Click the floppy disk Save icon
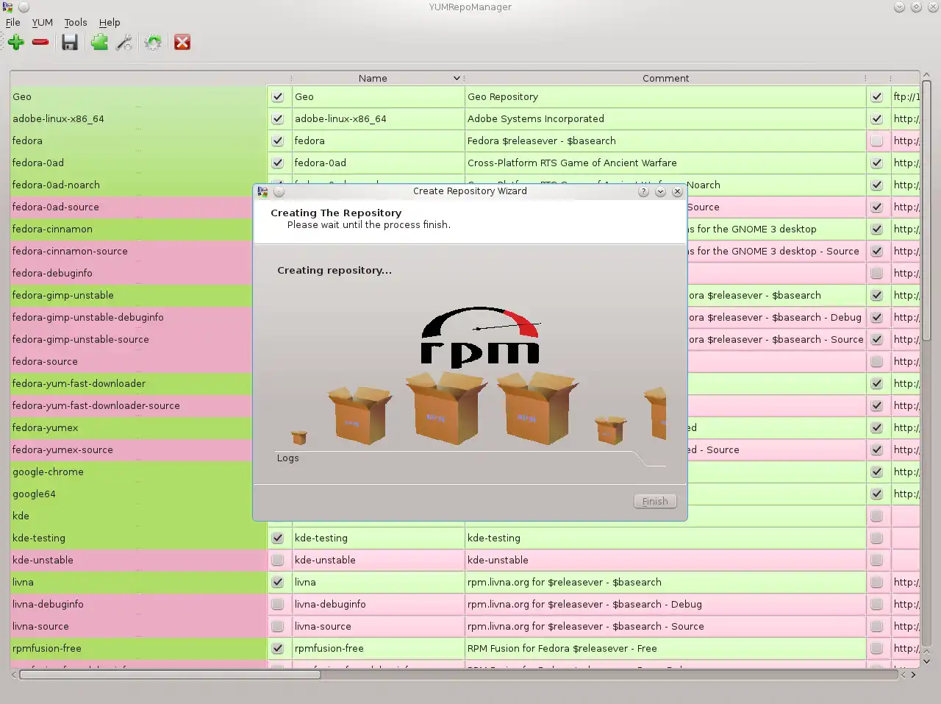This screenshot has height=704, width=941. click(70, 43)
